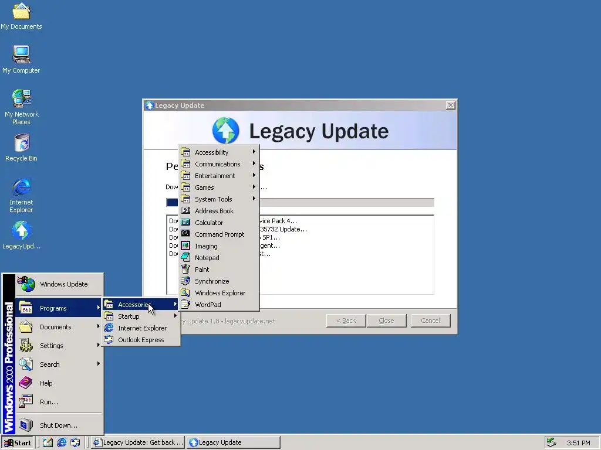Switch to 'Legacy Update: Get back' taskbar button
601x450 pixels.
139,442
